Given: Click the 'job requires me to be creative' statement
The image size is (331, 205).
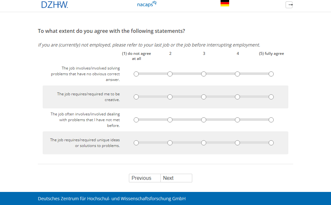Looking at the screenshot, I should [88, 97].
